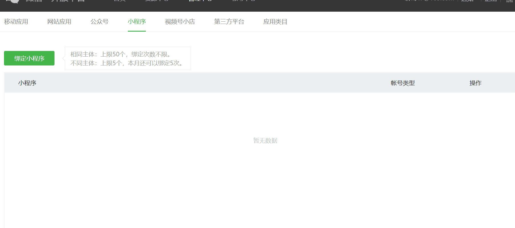Click the 退出 logout link
The image size is (515, 228).
[x=490, y=1]
